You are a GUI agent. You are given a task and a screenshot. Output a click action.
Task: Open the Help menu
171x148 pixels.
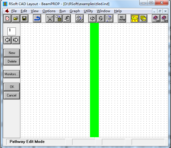coord(118,11)
